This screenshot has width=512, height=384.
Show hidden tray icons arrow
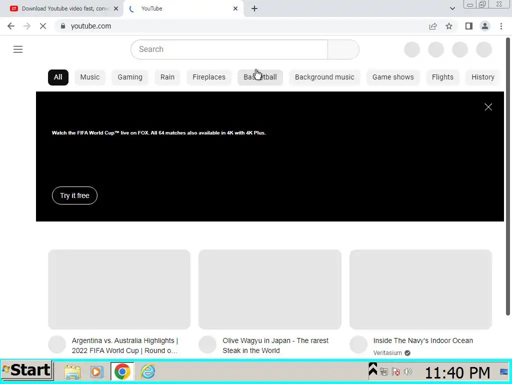coord(372,369)
